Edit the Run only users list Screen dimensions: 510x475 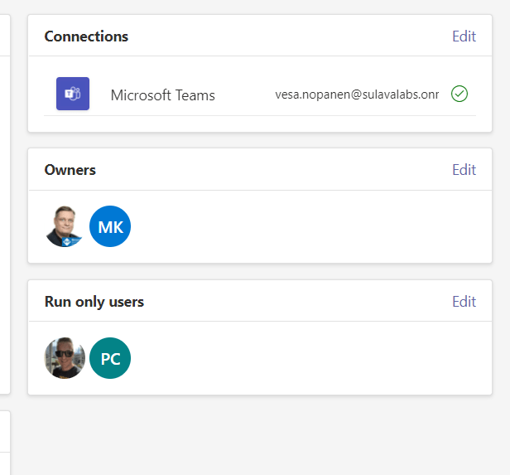(x=464, y=302)
